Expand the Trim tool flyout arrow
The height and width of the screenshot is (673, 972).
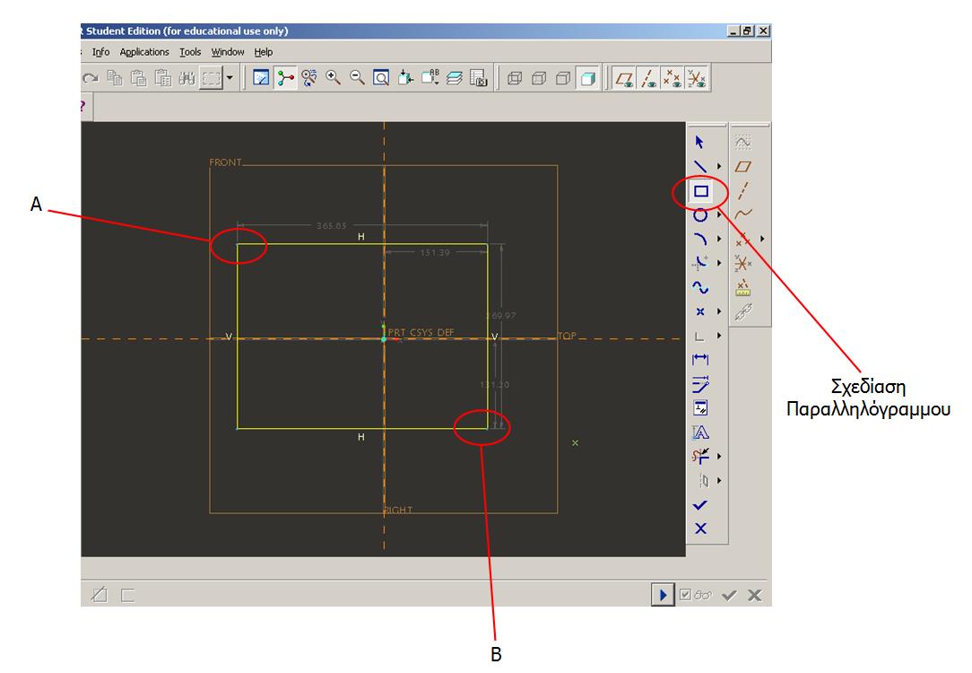point(719,457)
